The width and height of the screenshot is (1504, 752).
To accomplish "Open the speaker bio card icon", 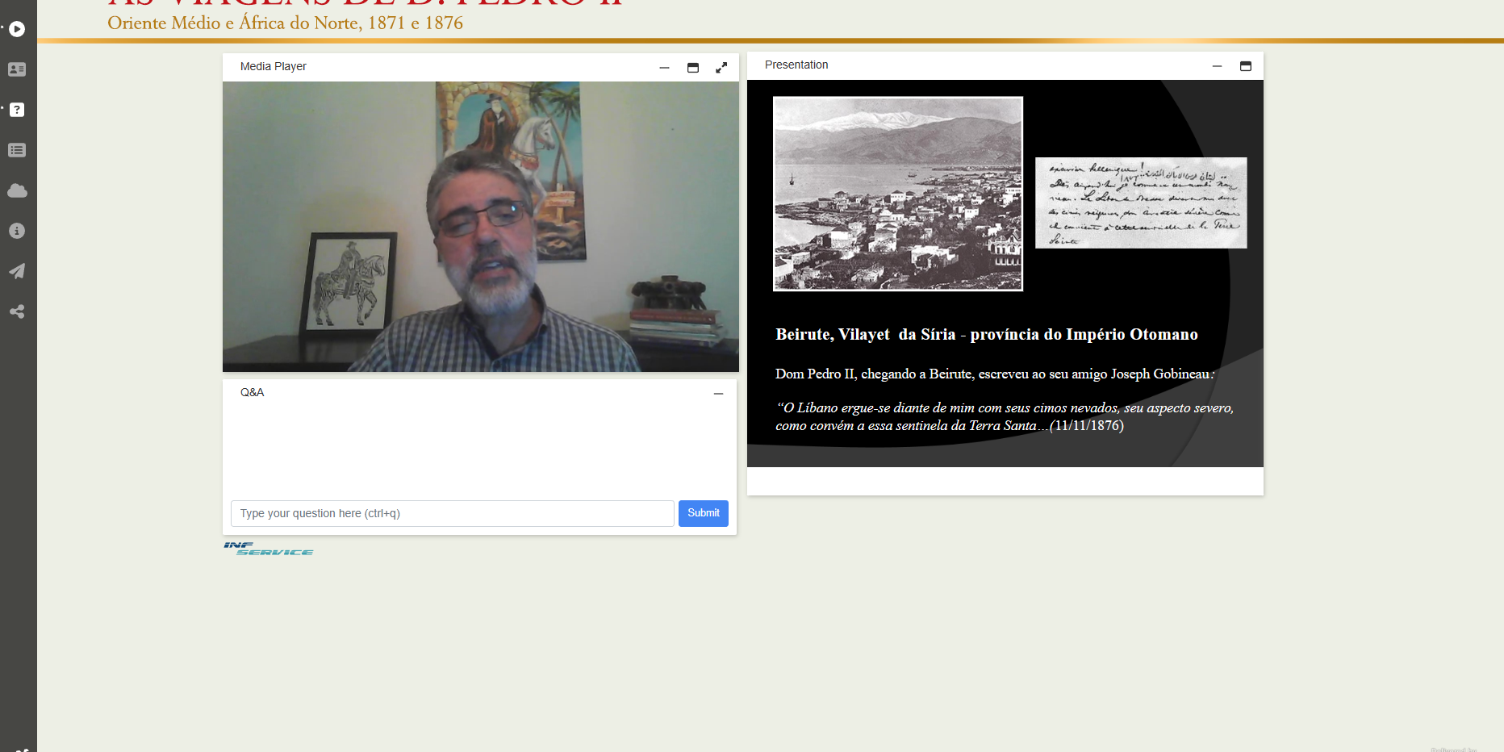I will coord(17,69).
